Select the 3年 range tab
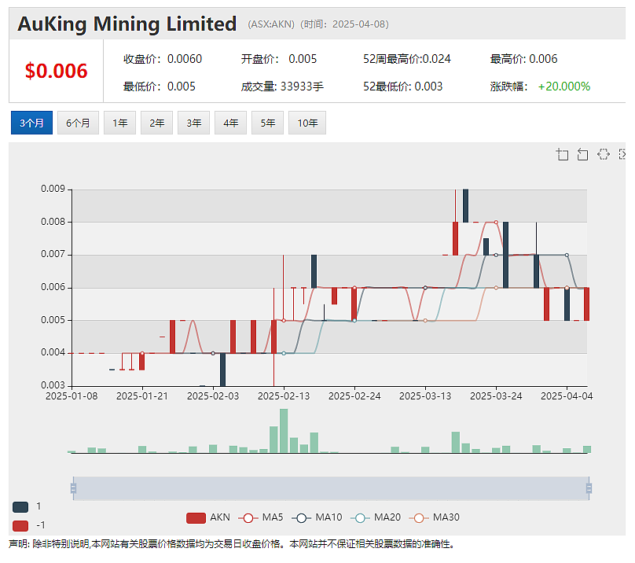The image size is (635, 563). coord(193,123)
